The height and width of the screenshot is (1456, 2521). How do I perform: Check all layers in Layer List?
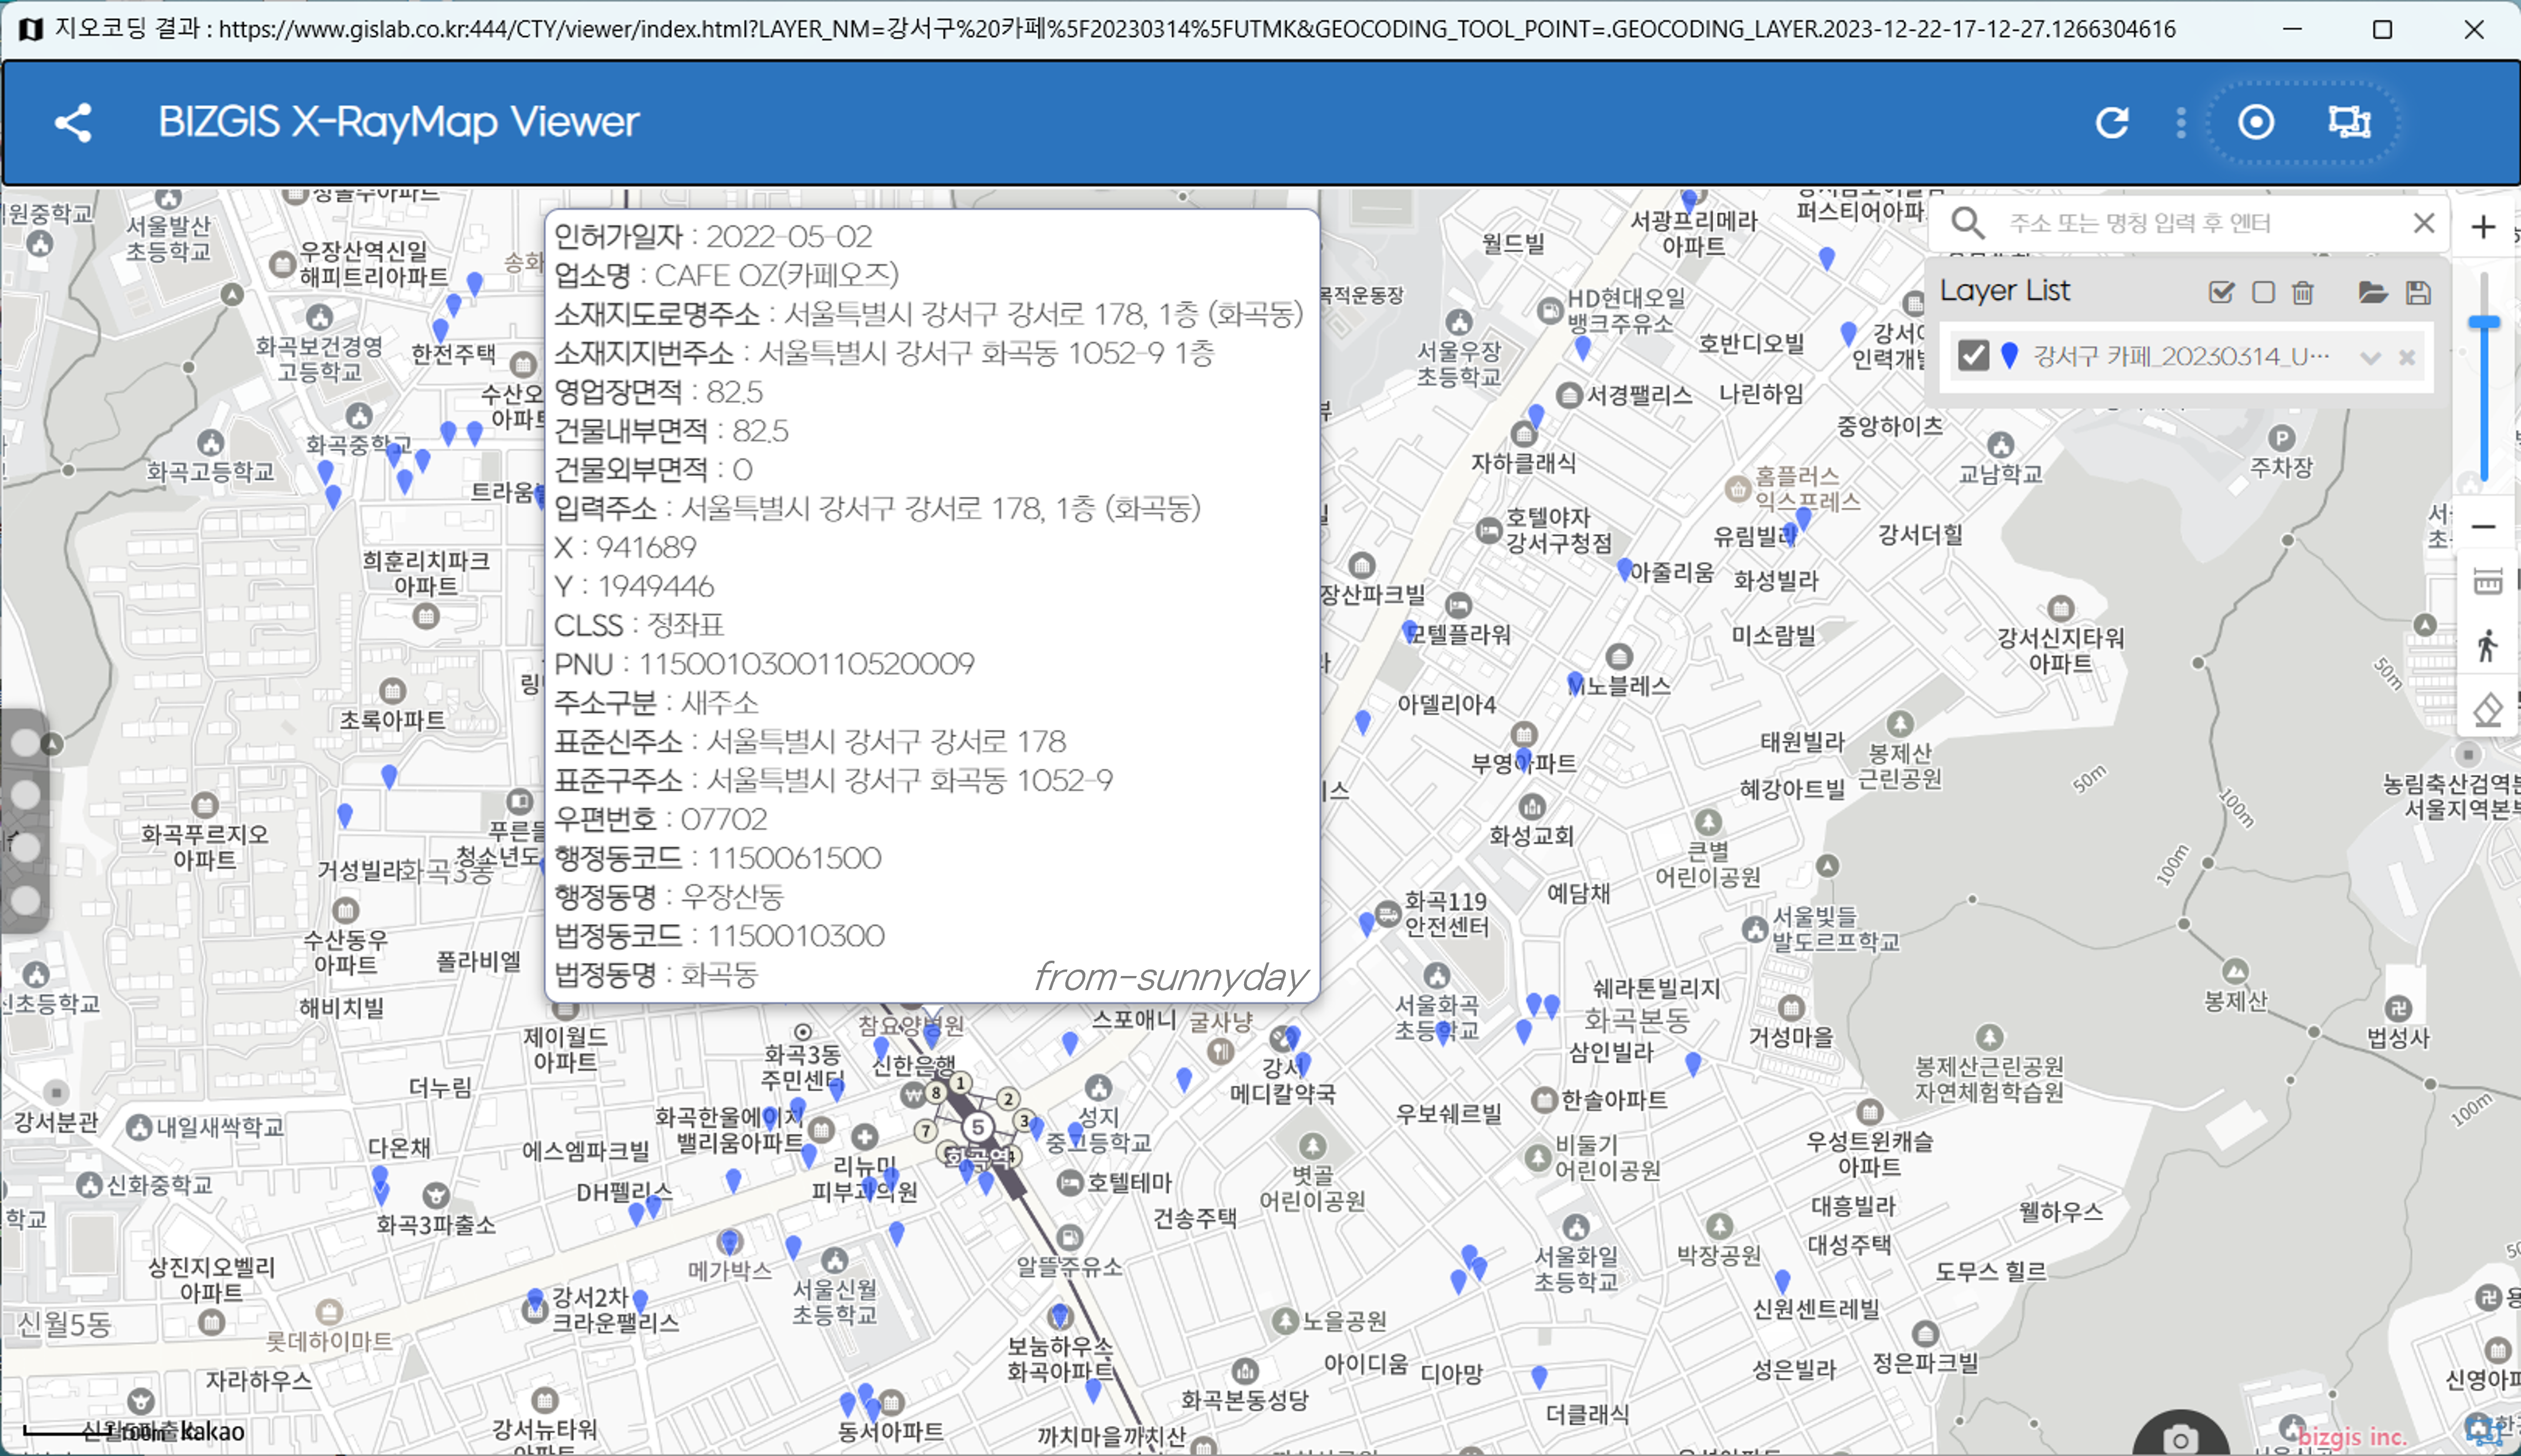pyautogui.click(x=2221, y=292)
